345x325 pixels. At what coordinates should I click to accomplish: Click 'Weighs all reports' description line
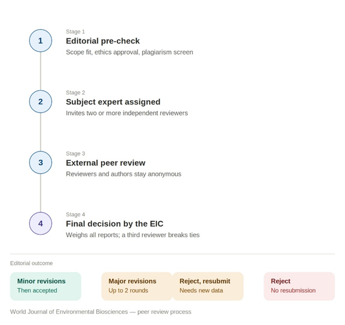pyautogui.click(x=133, y=235)
